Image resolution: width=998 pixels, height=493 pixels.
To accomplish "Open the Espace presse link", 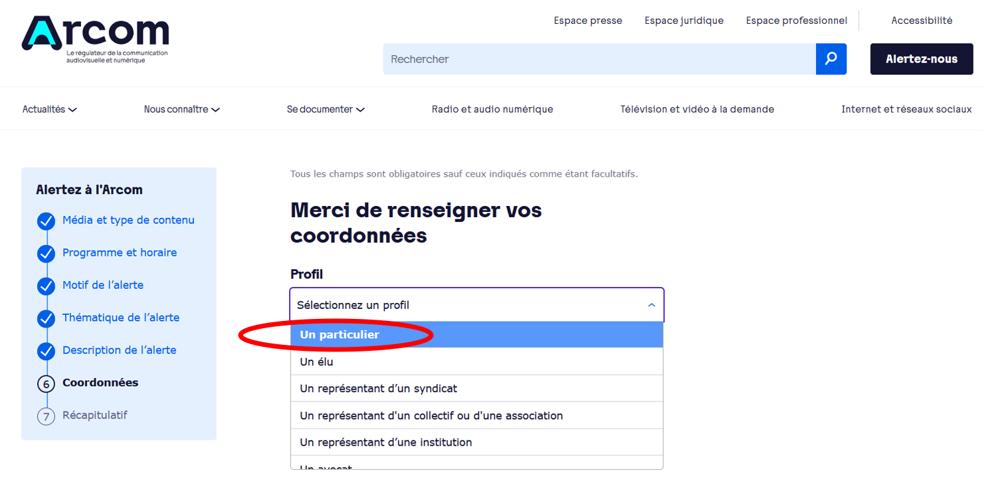I will tap(588, 21).
